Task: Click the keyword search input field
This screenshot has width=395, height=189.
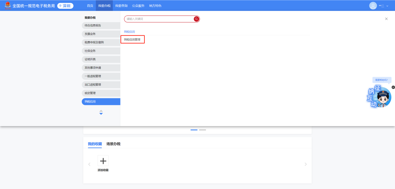Action: pos(160,19)
